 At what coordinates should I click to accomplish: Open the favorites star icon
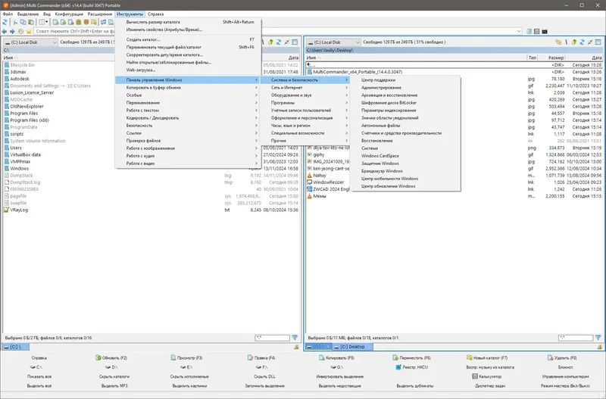(x=29, y=31)
